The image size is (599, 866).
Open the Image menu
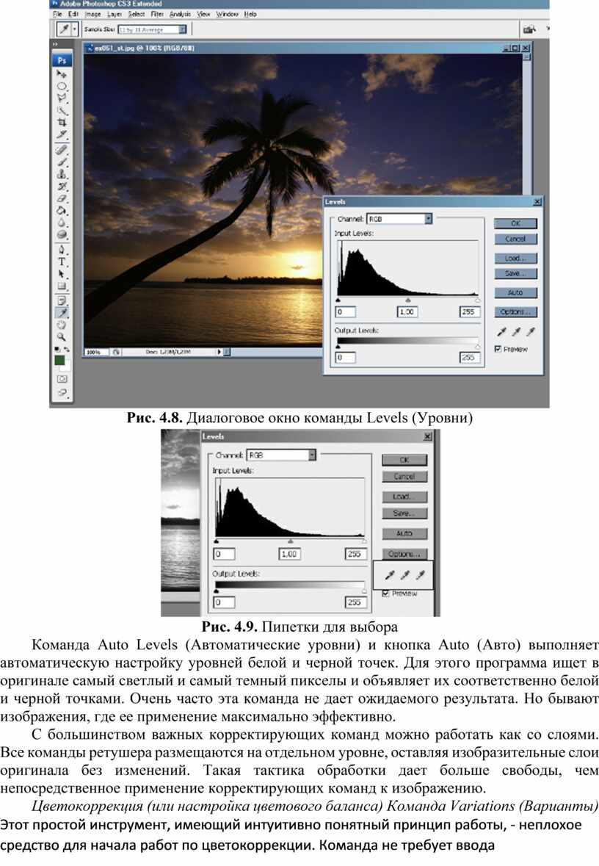pyautogui.click(x=92, y=15)
